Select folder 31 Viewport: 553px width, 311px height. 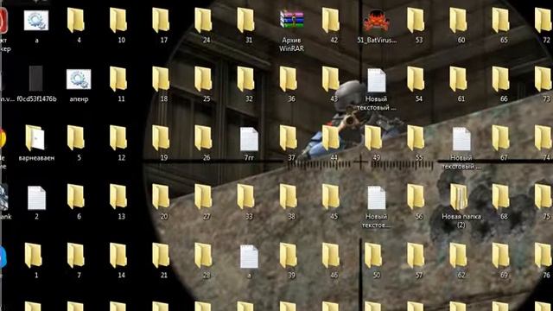(x=245, y=21)
